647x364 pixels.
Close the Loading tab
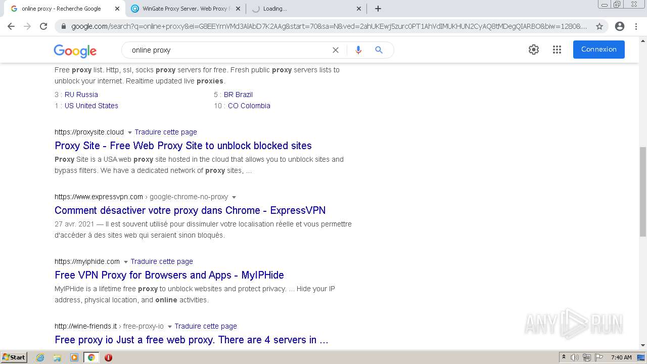tap(359, 9)
